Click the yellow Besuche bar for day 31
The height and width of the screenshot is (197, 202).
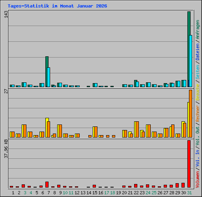click(188, 120)
